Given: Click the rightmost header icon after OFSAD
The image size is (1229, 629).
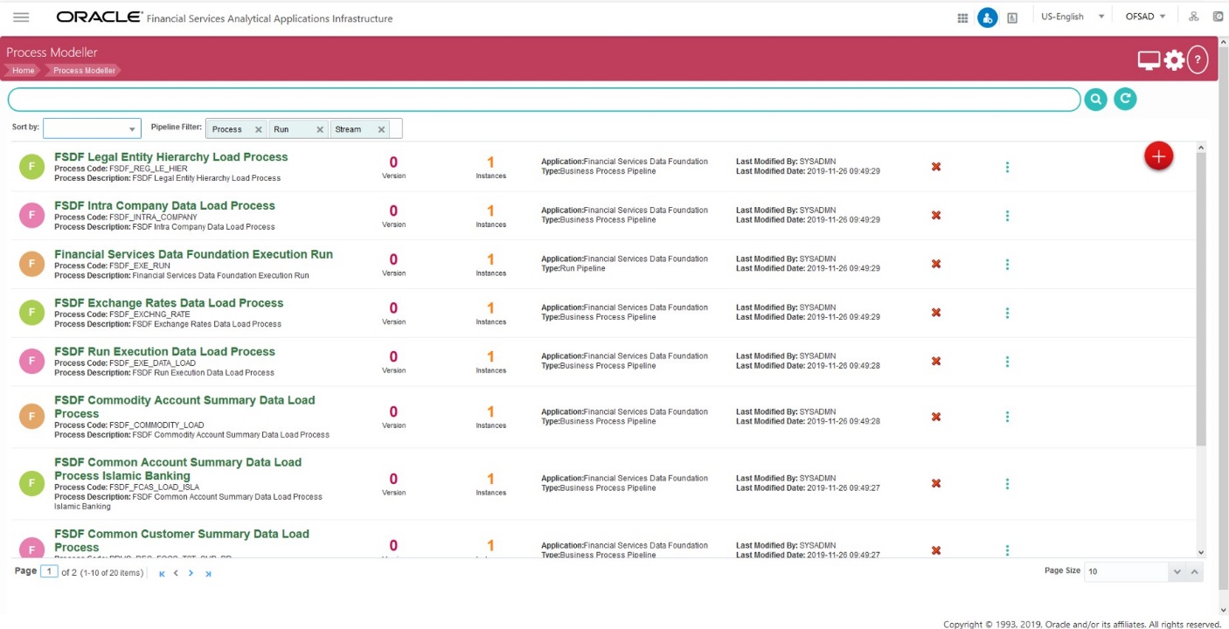Looking at the screenshot, I should 1218,17.
